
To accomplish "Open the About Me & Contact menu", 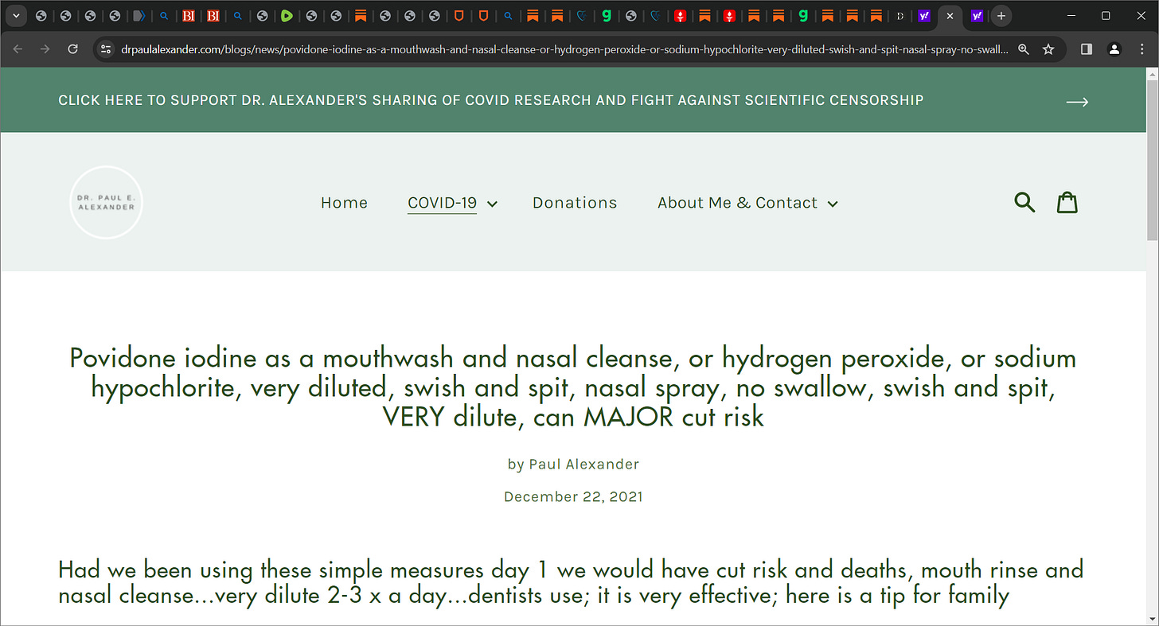I will tap(737, 203).
